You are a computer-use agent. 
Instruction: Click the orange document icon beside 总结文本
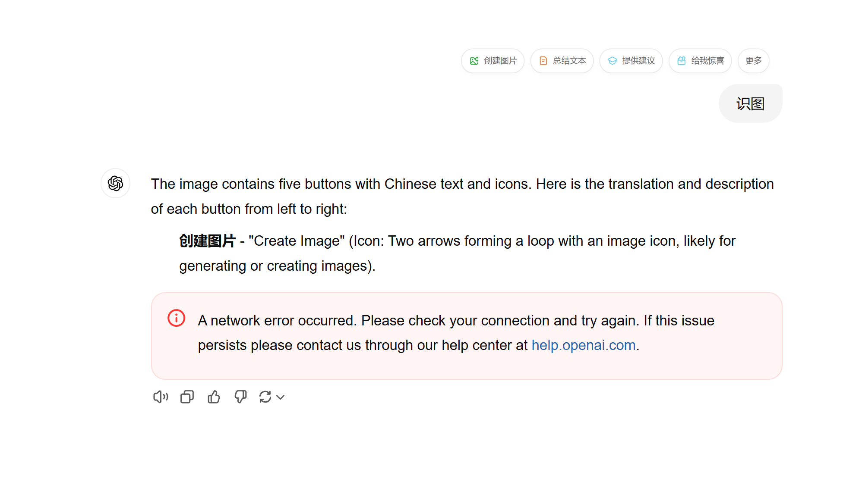pyautogui.click(x=543, y=61)
